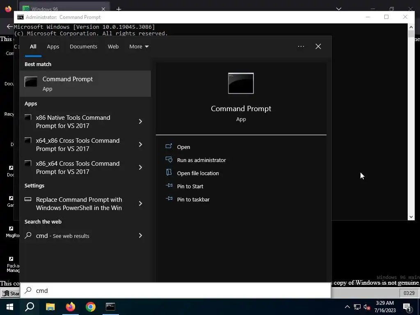Open the search options ellipsis menu

click(x=301, y=46)
